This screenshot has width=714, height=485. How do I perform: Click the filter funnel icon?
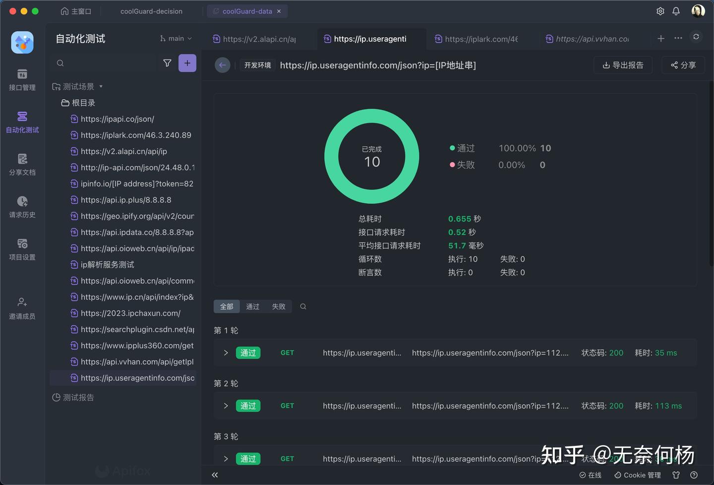coord(167,63)
